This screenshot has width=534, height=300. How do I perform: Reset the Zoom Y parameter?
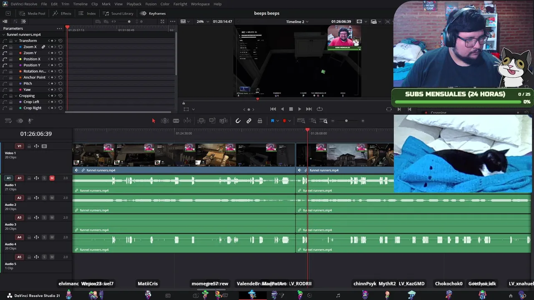tap(60, 53)
